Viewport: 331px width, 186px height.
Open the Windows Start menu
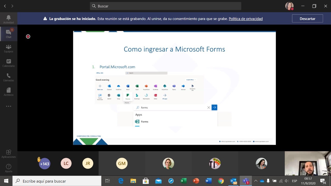(6, 181)
